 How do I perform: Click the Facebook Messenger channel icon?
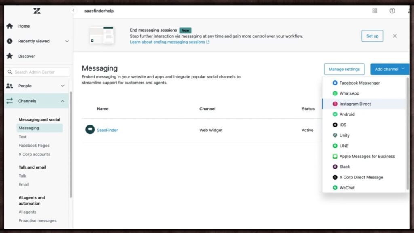(335, 83)
